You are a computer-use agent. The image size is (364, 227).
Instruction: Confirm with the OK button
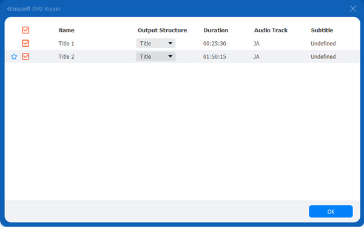click(331, 211)
